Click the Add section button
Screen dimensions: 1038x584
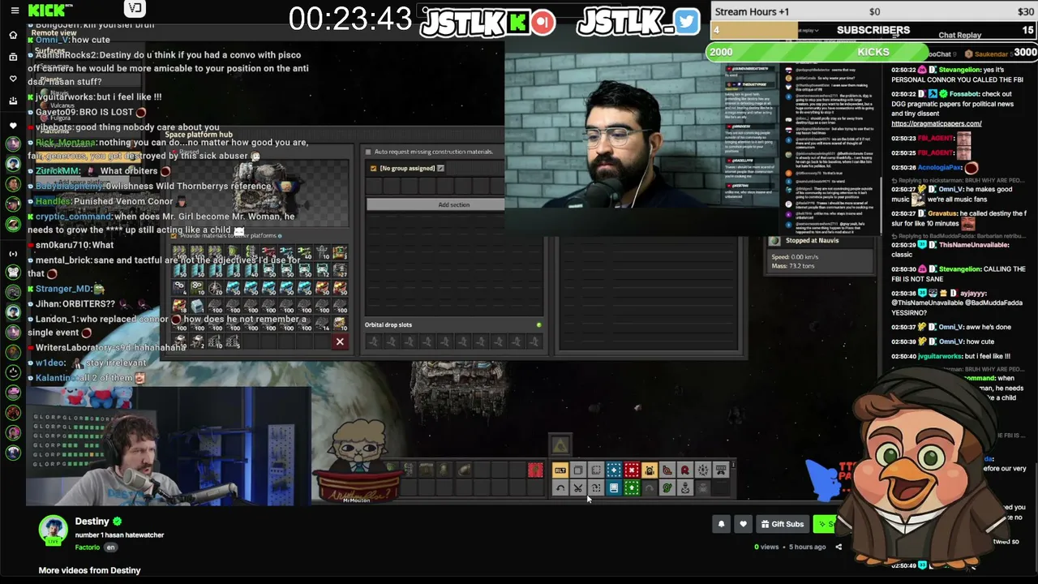[x=453, y=204]
